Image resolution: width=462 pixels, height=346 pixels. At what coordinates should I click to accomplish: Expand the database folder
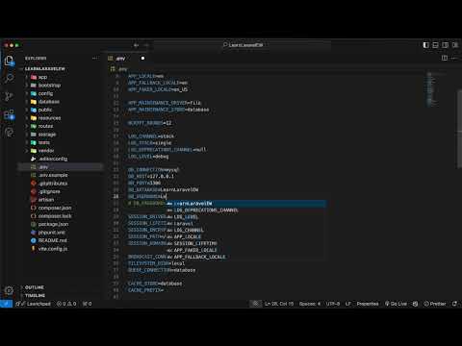[x=48, y=102]
